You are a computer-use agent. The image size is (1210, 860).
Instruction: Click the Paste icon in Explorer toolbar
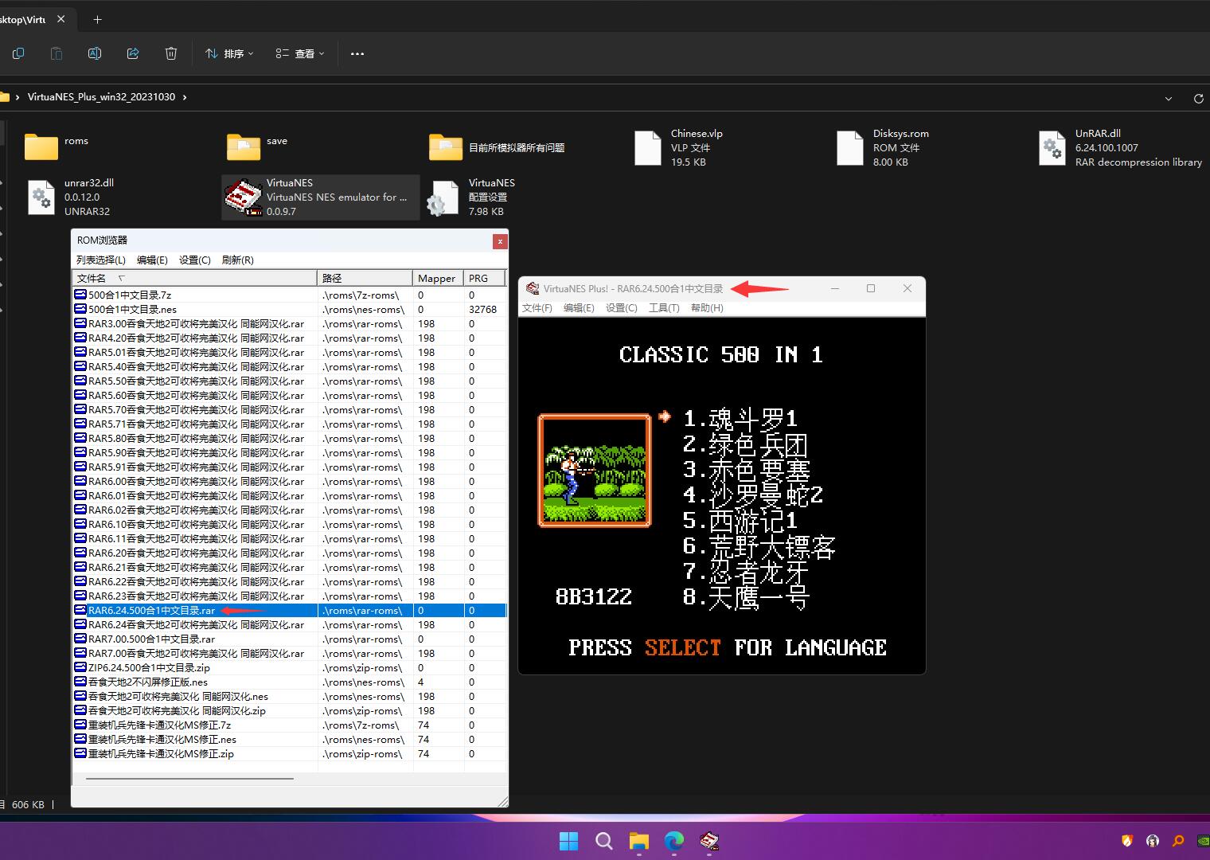57,53
